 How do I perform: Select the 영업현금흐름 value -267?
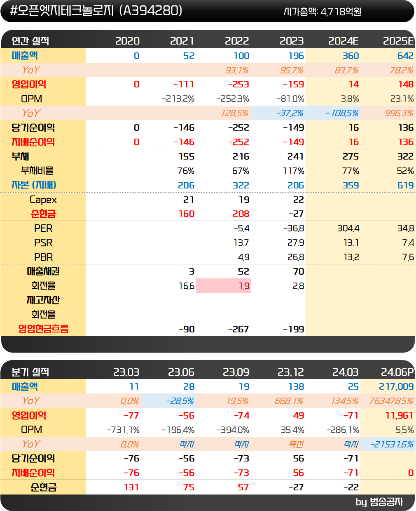238,329
